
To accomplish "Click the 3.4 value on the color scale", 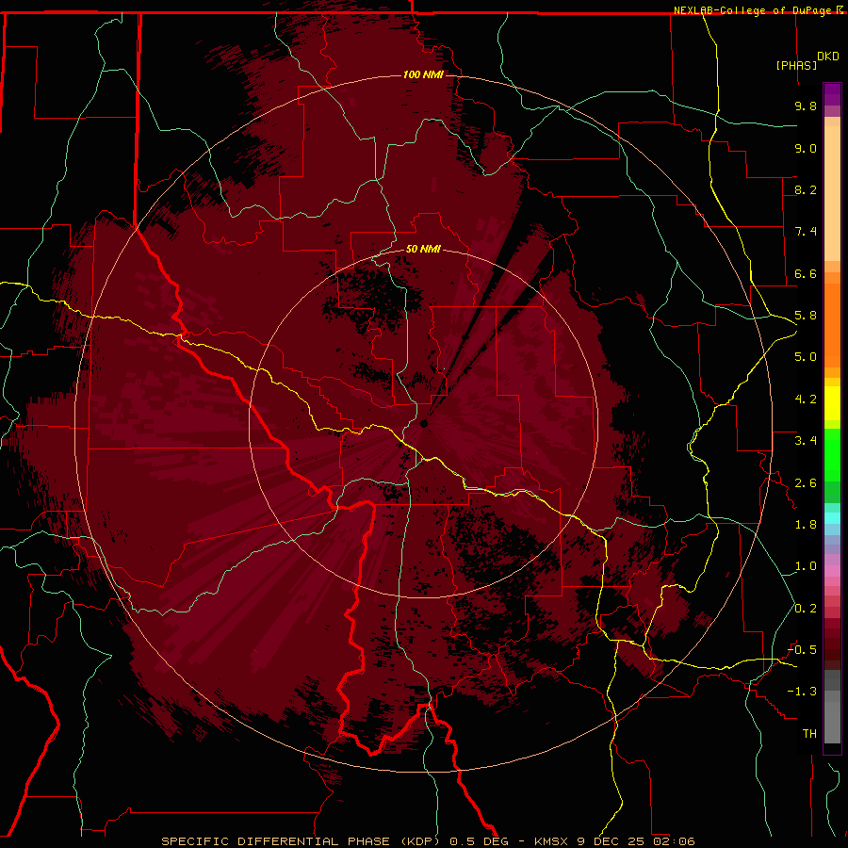I will [x=806, y=441].
